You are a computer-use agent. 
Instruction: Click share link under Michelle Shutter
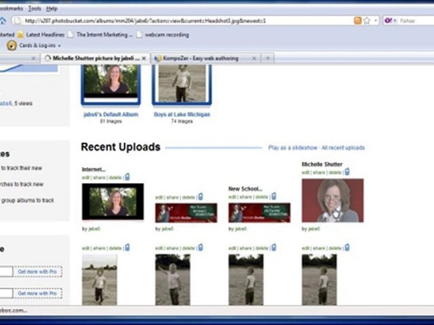(319, 172)
